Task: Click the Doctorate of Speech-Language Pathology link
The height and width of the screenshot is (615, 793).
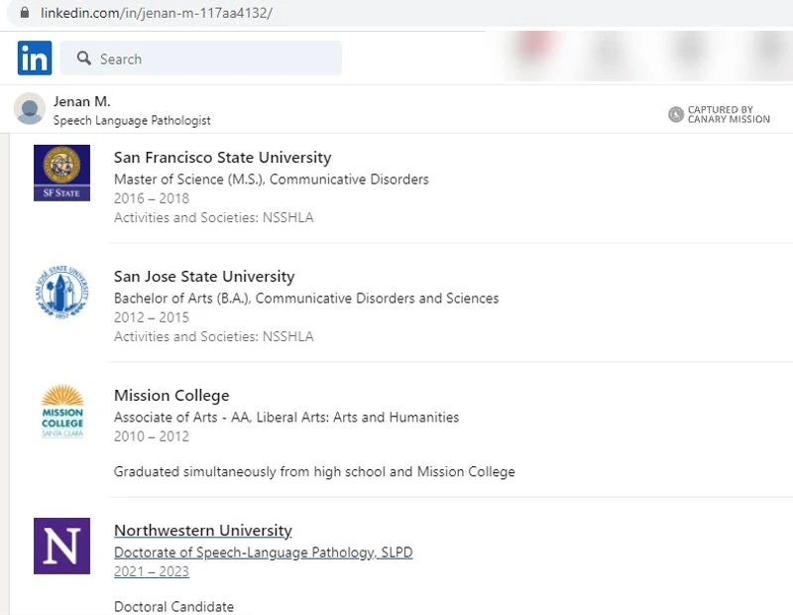Action: pyautogui.click(x=263, y=553)
